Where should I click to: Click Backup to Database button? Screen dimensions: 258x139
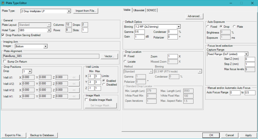tap(43, 135)
